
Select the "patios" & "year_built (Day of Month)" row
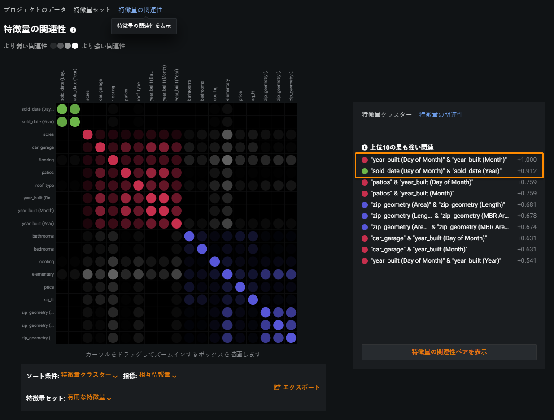(x=422, y=182)
